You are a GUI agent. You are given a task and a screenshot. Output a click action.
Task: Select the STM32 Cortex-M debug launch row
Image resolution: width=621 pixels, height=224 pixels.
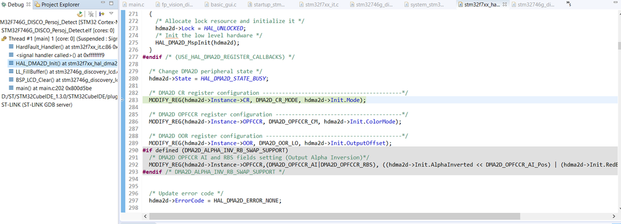coord(59,22)
